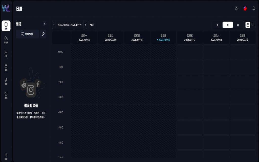Click the 今天 today button
This screenshot has width=259, height=162.
click(92, 25)
